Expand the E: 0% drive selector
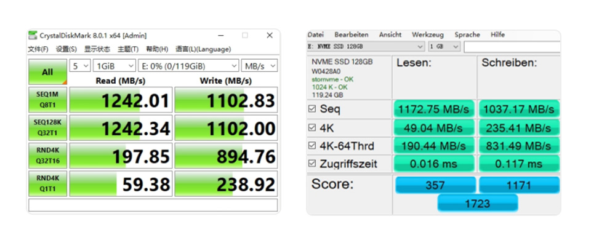 (x=188, y=66)
